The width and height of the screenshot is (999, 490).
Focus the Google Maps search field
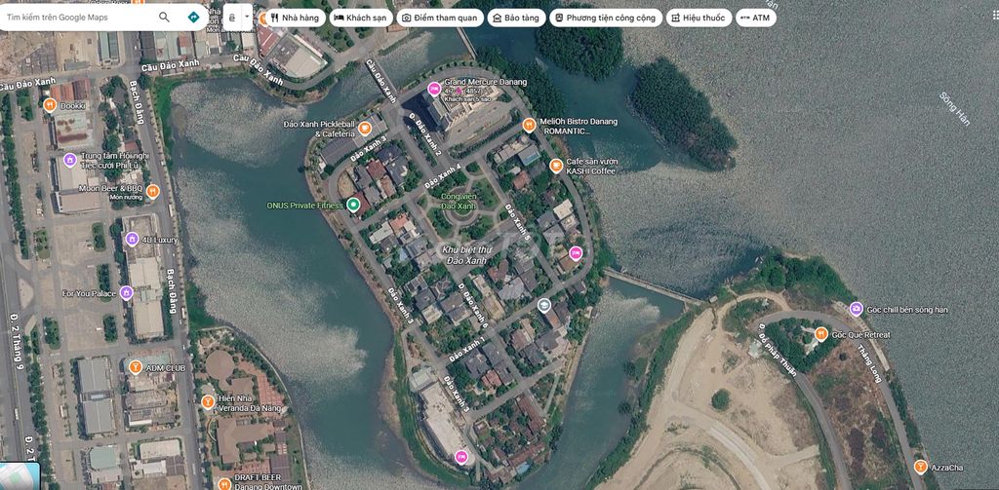78,18
